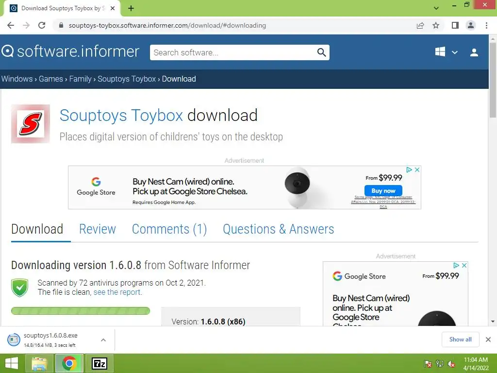Reload the current page
The width and height of the screenshot is (497, 373).
(x=42, y=25)
